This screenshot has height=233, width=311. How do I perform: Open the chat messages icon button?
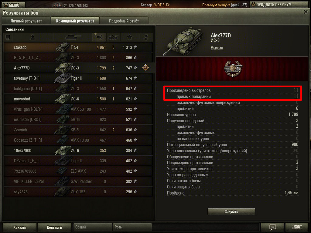click(x=273, y=227)
